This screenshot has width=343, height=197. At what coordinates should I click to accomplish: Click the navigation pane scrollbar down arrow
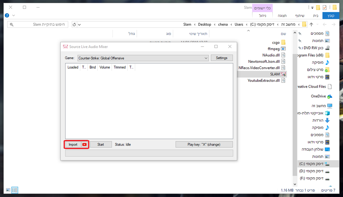(295, 184)
